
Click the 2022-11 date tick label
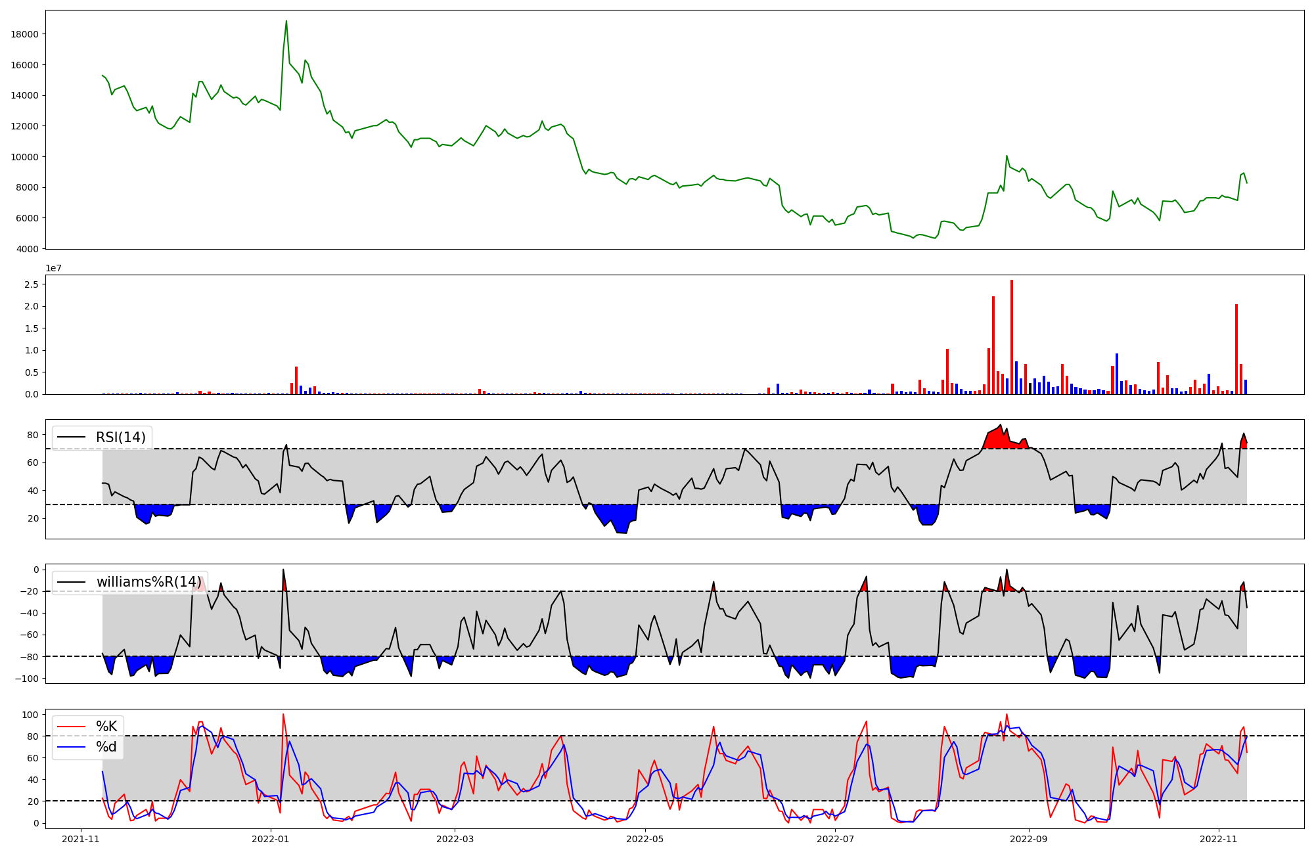[x=1219, y=839]
